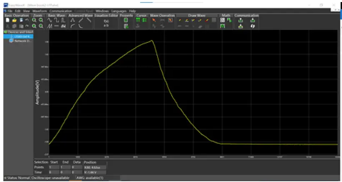The height and width of the screenshot is (182, 342).
Task: Click the bottom-left Communication device icon
Action: point(240,26)
